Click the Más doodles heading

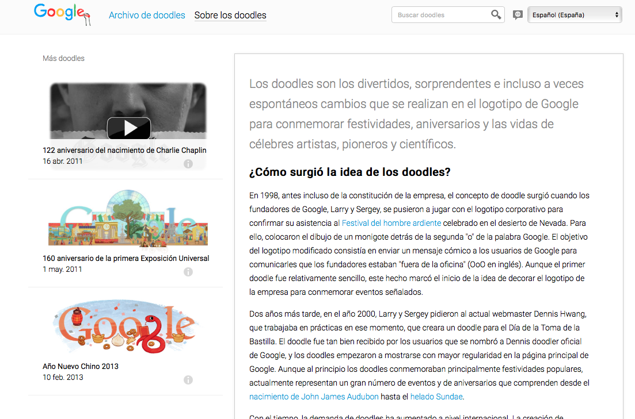[x=63, y=58]
